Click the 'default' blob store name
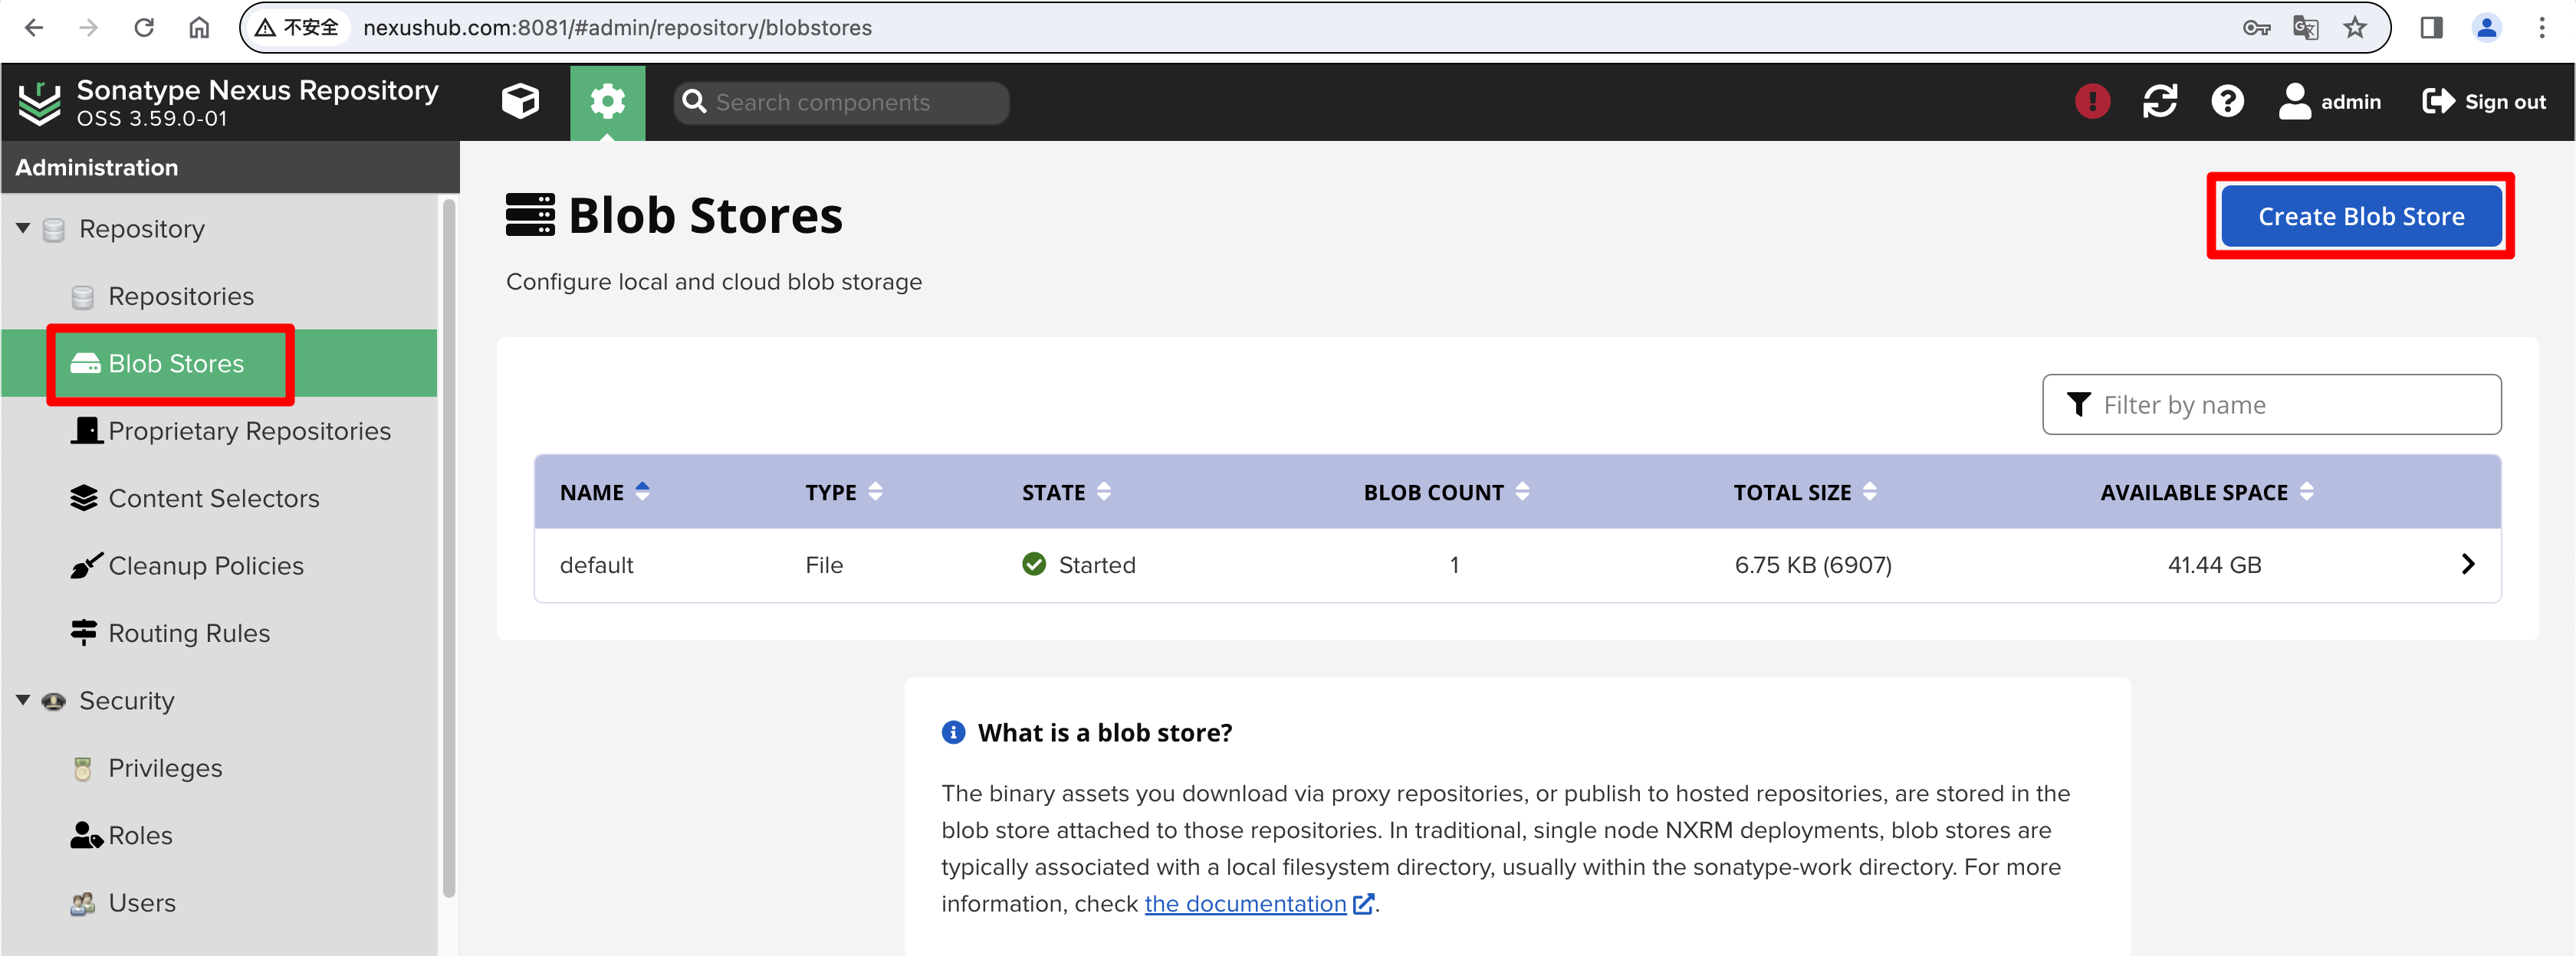 (x=596, y=565)
